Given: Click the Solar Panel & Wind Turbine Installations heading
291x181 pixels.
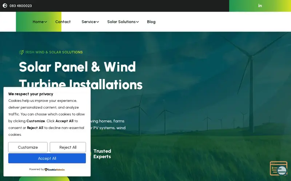Looking at the screenshot, I should (81, 75).
